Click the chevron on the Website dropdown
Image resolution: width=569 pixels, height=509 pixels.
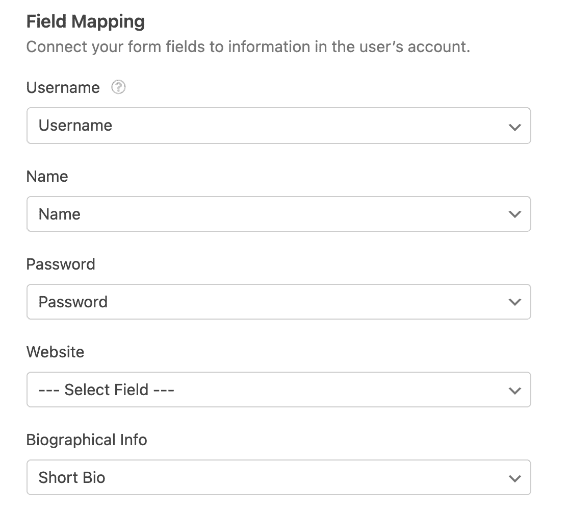click(514, 390)
